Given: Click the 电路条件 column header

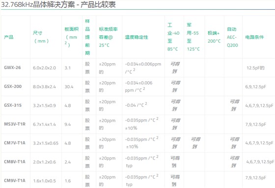Looking at the screenshot, I should (x=254, y=37).
